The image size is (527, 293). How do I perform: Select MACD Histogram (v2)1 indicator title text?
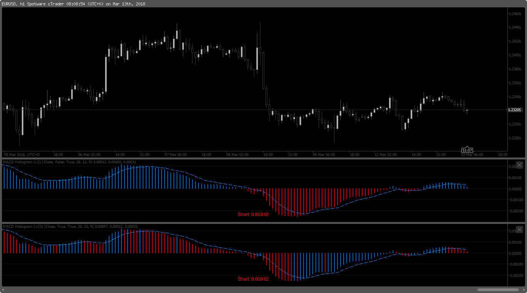tap(70, 226)
